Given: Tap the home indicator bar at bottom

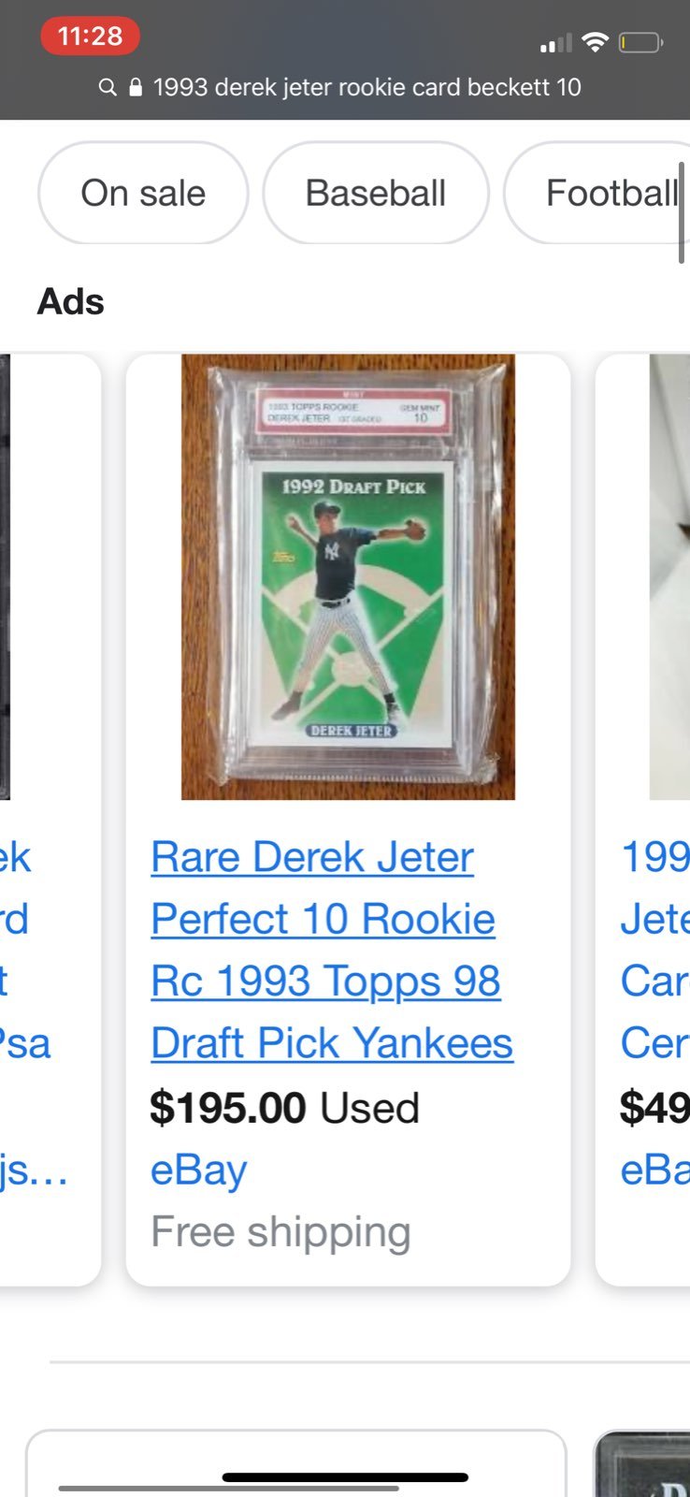Looking at the screenshot, I should coord(345,1477).
